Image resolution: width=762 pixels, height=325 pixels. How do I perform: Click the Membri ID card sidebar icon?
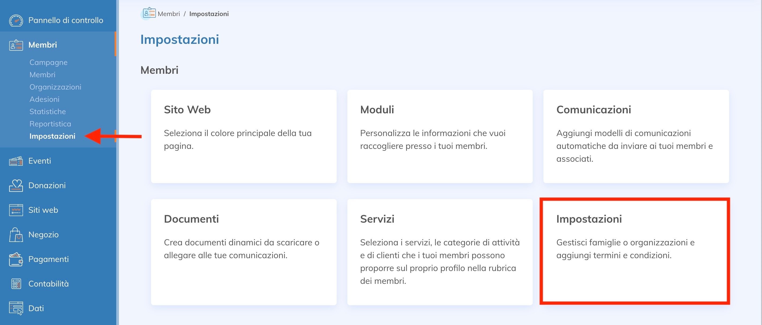[x=16, y=45]
